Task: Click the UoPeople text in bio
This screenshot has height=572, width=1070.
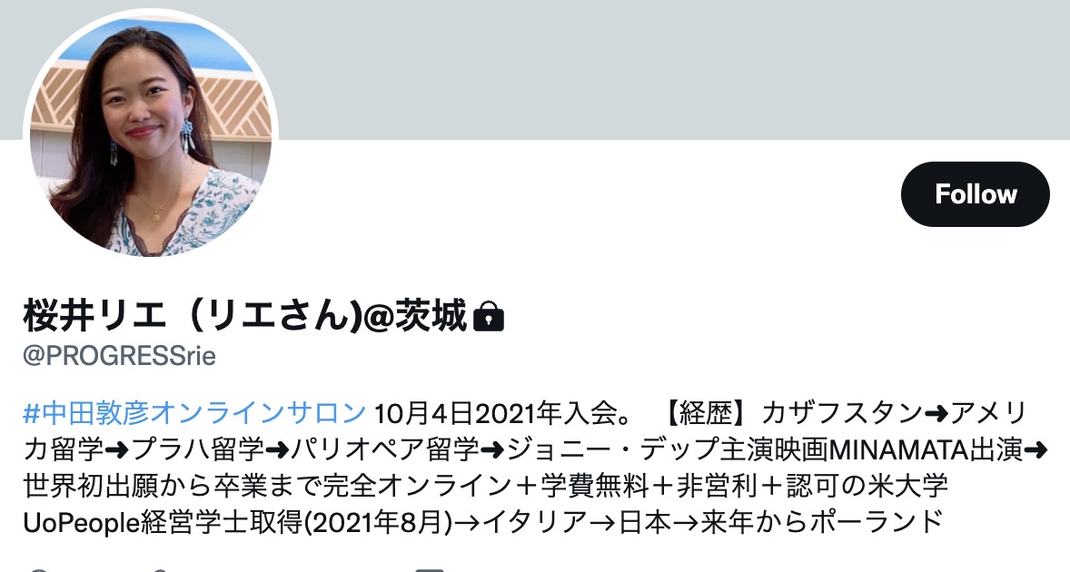Action: [82, 522]
